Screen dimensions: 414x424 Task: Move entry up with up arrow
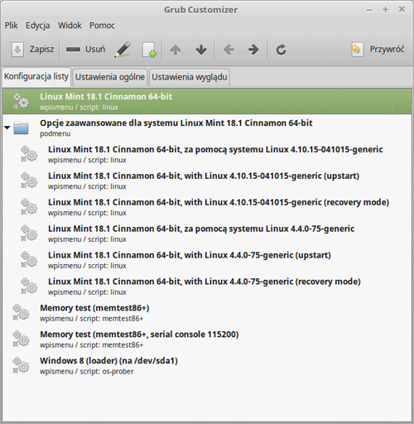176,50
